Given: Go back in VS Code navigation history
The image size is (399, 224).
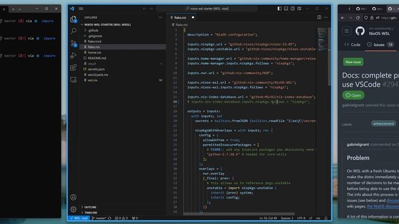Looking at the screenshot, I should tap(144, 9).
